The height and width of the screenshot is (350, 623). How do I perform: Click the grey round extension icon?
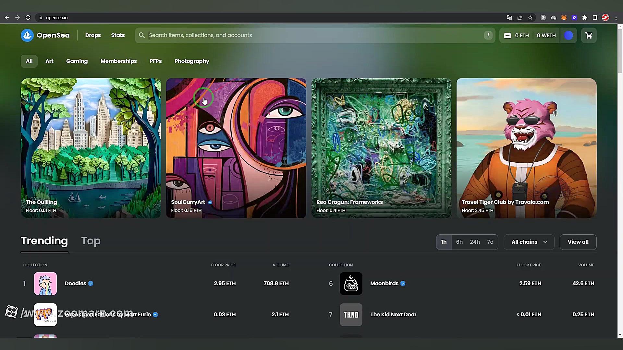543,17
